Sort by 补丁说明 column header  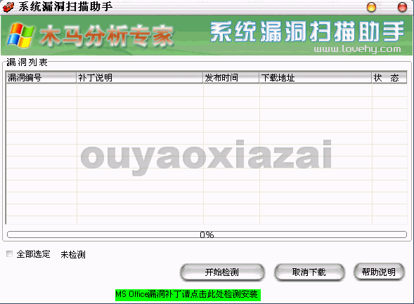140,78
